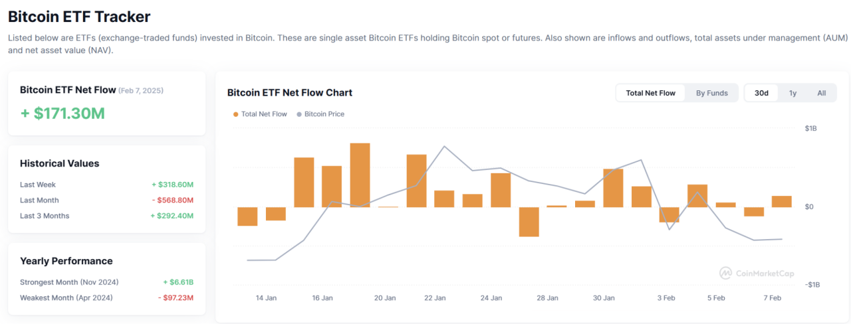The image size is (851, 324).
Task: Switch to the By Funds view
Action: pos(711,93)
